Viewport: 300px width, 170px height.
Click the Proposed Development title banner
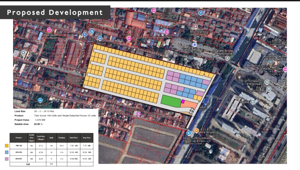coord(55,13)
